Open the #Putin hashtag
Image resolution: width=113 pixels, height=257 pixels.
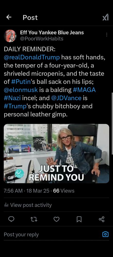[21, 82]
